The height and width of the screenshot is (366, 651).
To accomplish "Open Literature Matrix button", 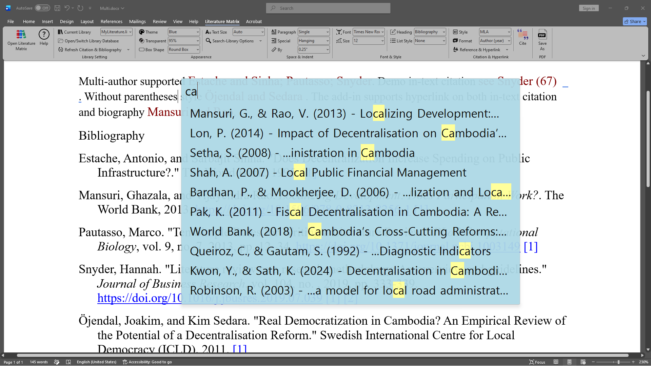I will tap(21, 40).
